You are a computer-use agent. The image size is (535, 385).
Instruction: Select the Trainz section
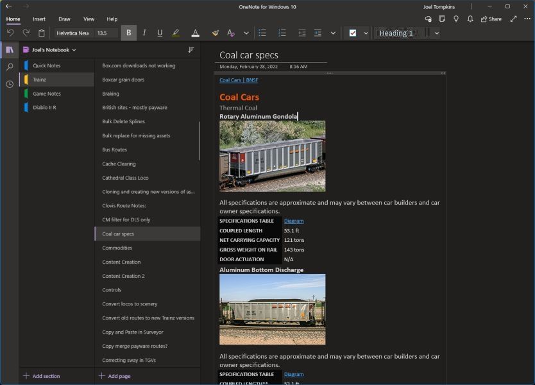(56, 80)
